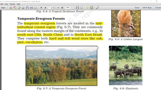The image size is (161, 90).
Task: Click caption 'Fig. 6.6: A Golden Langoor'
Action: point(126,39)
